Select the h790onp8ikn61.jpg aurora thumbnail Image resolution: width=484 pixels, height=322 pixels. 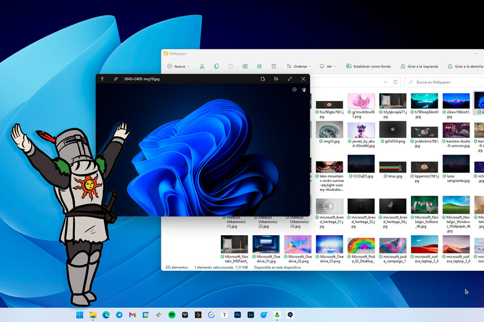coord(425,101)
